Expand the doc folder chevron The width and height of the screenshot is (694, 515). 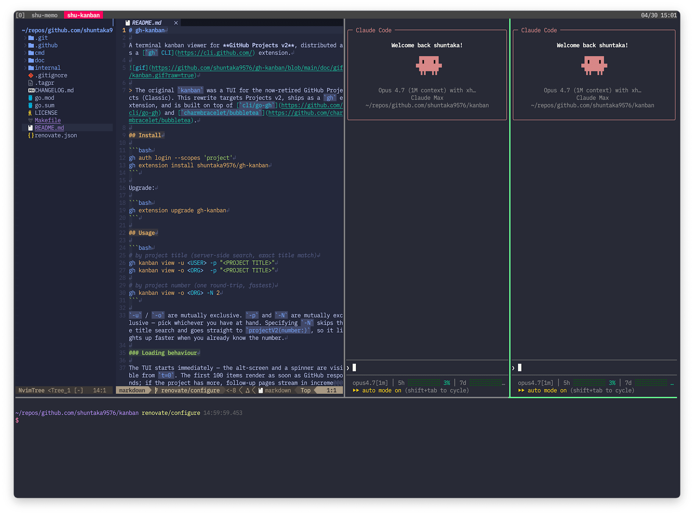point(25,60)
